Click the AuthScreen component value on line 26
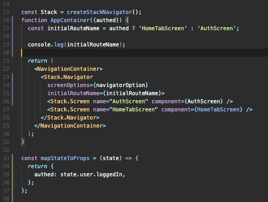Viewport: 268px width, 202px height. 203,101
